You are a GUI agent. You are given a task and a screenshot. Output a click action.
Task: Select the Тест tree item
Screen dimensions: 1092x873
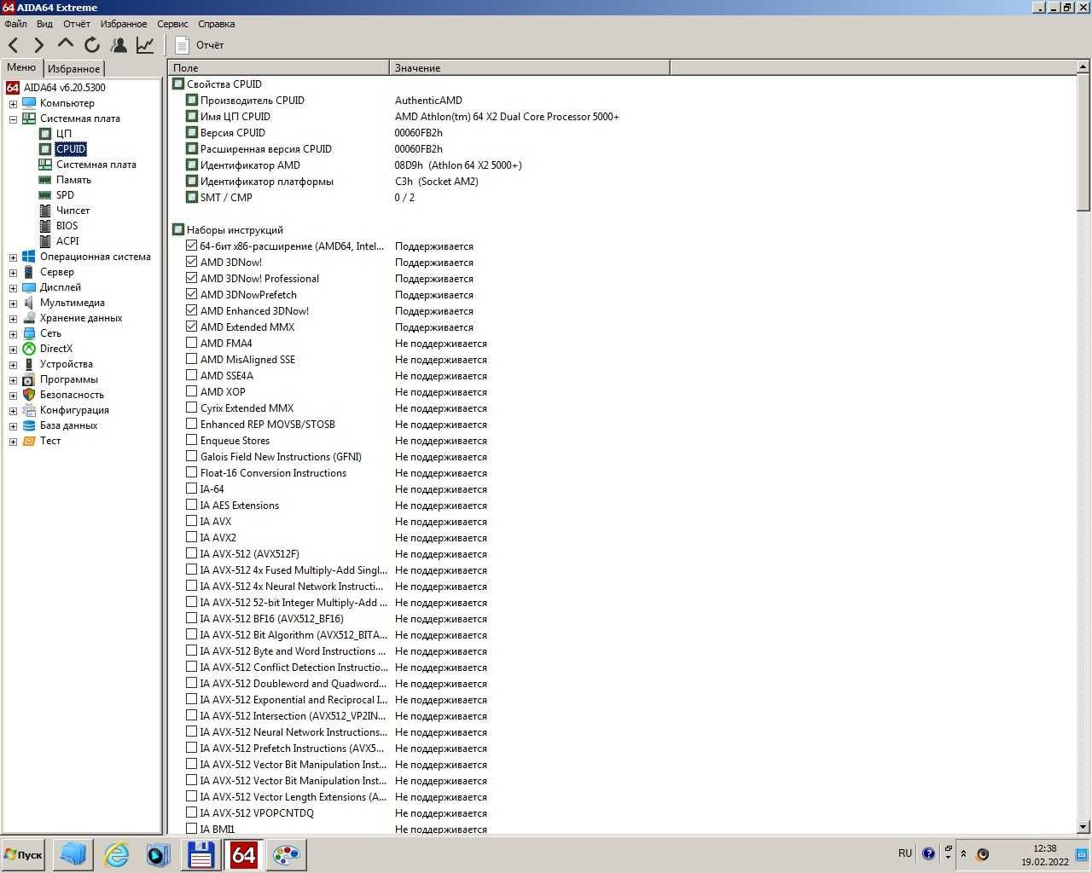coord(50,441)
